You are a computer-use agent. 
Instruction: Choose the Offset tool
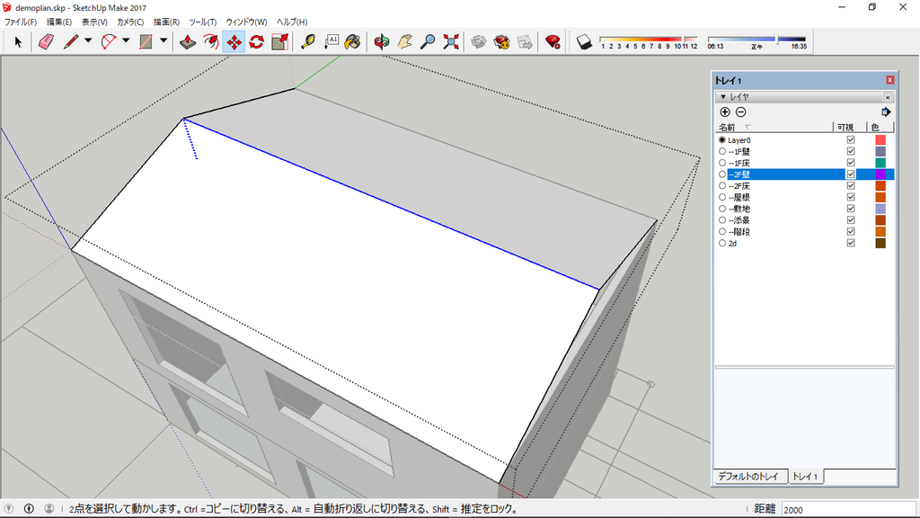point(210,42)
